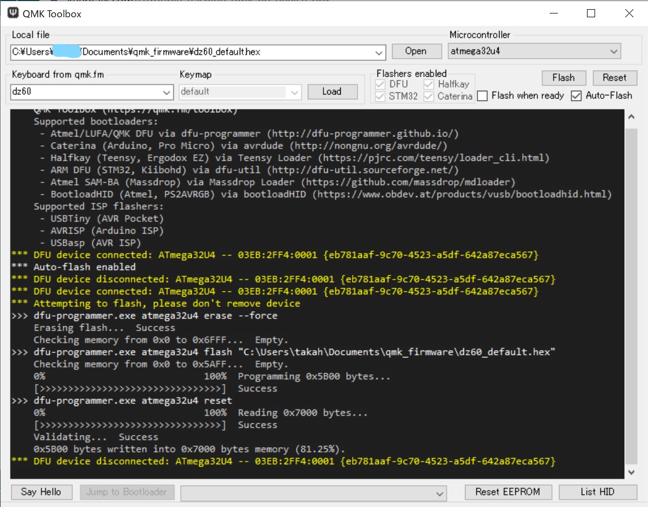Toggle the Halfkay flasher checkbox

[429, 85]
